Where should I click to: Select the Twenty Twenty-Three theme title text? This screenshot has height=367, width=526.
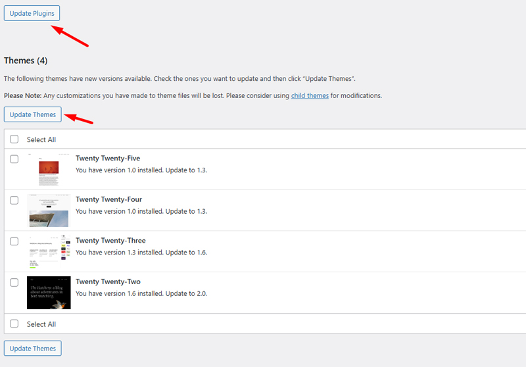coord(110,241)
